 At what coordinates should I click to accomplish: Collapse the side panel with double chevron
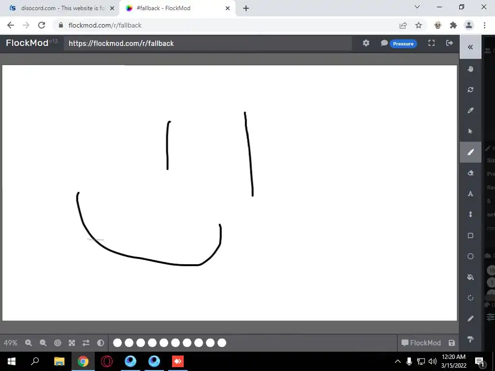click(470, 47)
